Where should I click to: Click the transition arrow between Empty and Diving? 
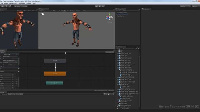[x=55, y=67]
